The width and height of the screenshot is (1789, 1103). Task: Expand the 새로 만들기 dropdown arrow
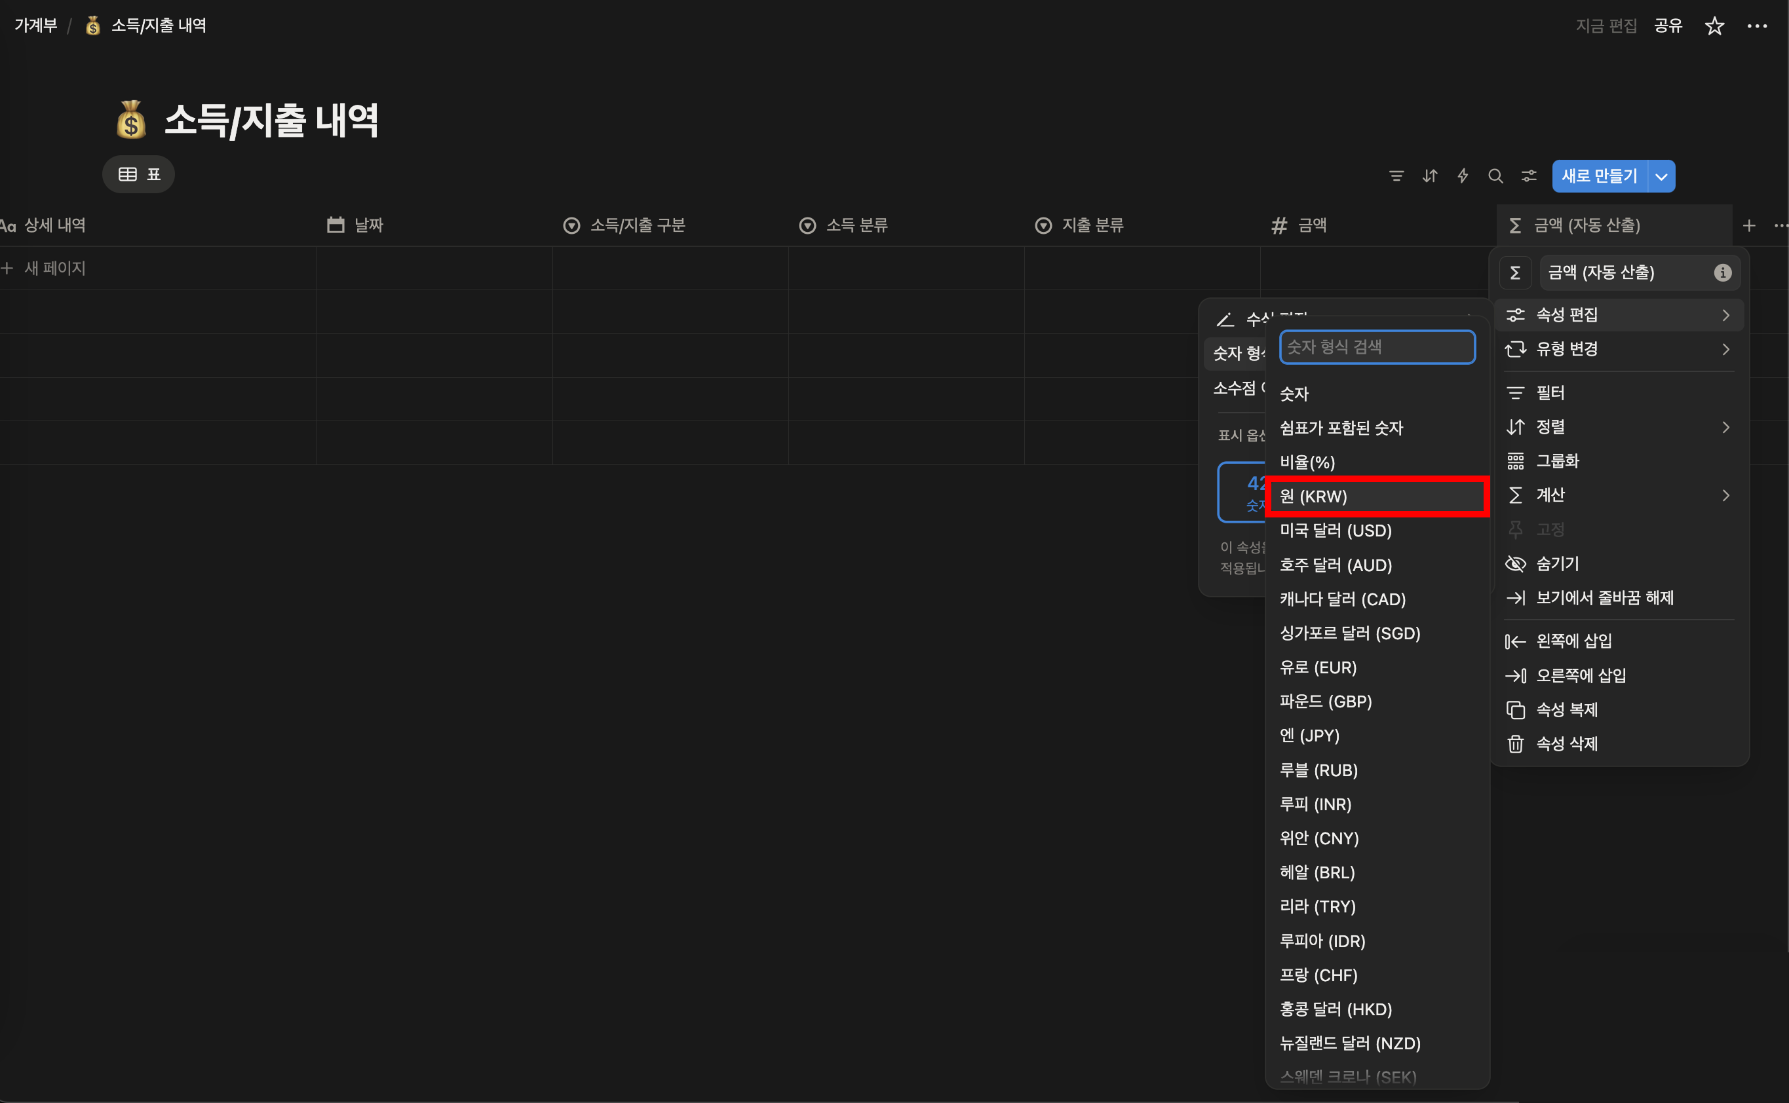click(1661, 177)
